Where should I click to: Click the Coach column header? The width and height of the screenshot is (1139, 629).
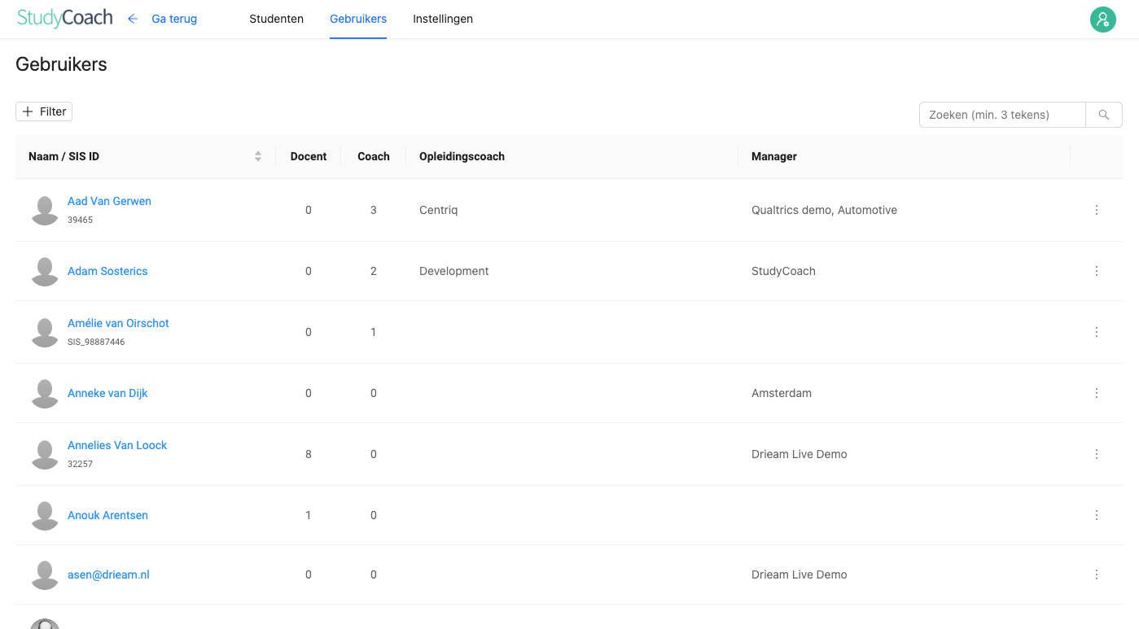374,156
